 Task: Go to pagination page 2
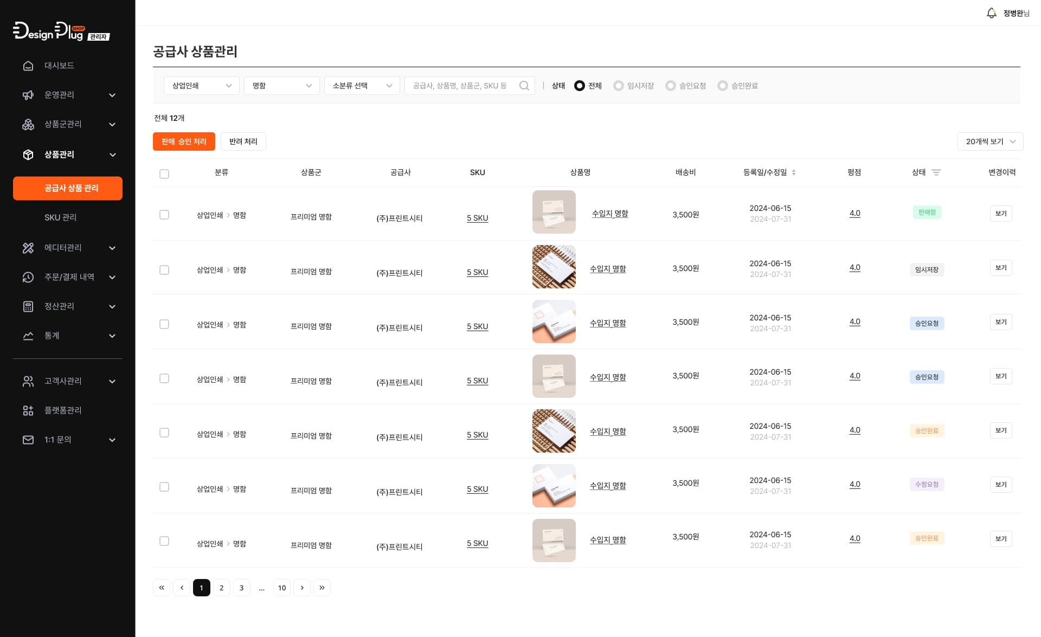click(221, 588)
